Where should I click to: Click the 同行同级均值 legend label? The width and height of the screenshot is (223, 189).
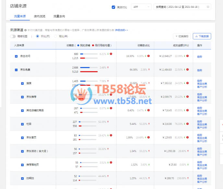point(102,45)
